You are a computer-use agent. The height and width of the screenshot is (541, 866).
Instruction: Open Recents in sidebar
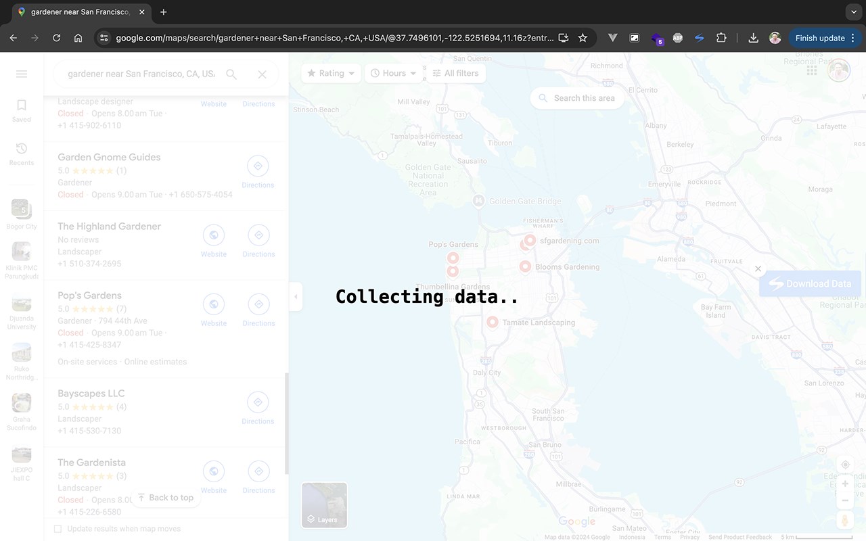pos(22,154)
